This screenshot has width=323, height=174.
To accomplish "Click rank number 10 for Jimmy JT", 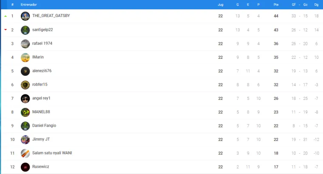I will tap(12, 140).
